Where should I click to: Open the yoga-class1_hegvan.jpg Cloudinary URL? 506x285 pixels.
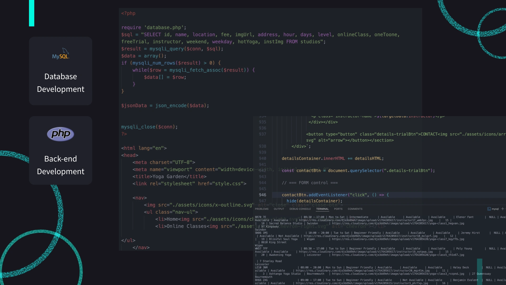pos(398,224)
